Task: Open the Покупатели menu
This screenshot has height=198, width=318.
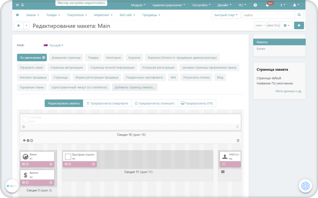Action: [x=77, y=15]
